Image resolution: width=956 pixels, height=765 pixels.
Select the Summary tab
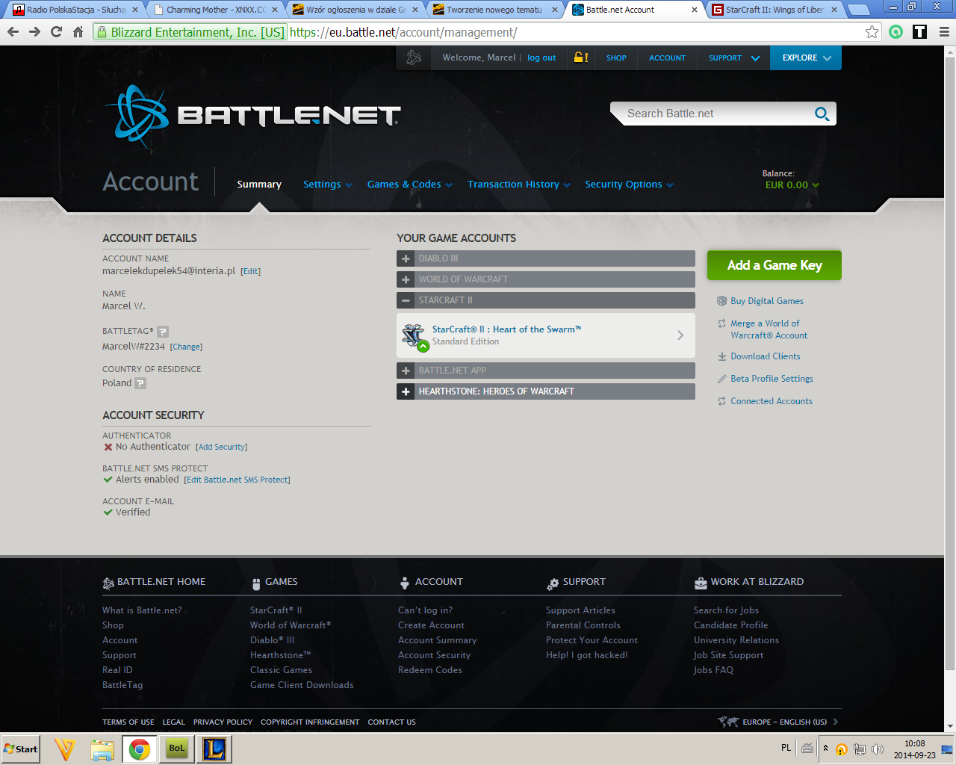coord(259,185)
